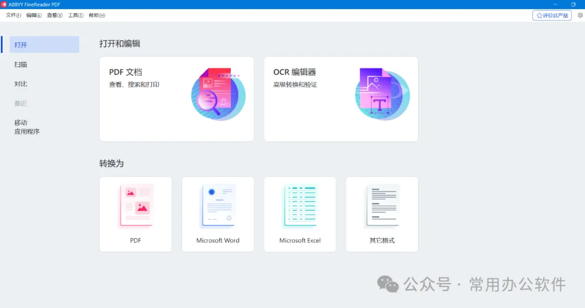
Task: Click the 评价此产品 button
Action: coord(552,15)
